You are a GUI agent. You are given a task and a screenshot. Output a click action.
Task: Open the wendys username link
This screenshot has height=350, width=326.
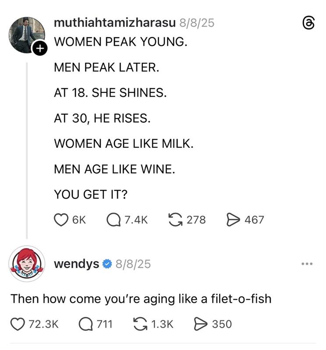tap(76, 264)
